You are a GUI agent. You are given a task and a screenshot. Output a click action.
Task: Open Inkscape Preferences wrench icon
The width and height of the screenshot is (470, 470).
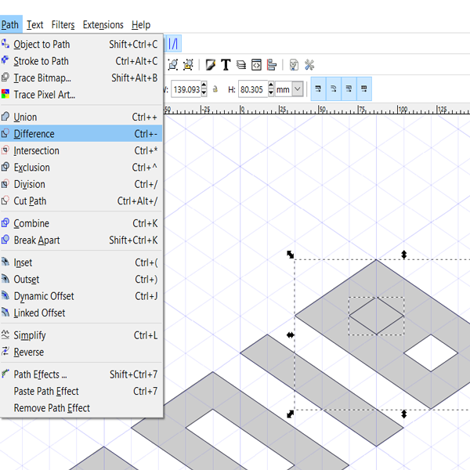tap(309, 64)
